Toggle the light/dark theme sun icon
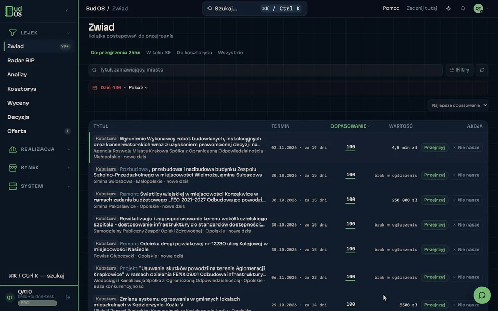Screen dimensions: 498x311 [x=448, y=9]
